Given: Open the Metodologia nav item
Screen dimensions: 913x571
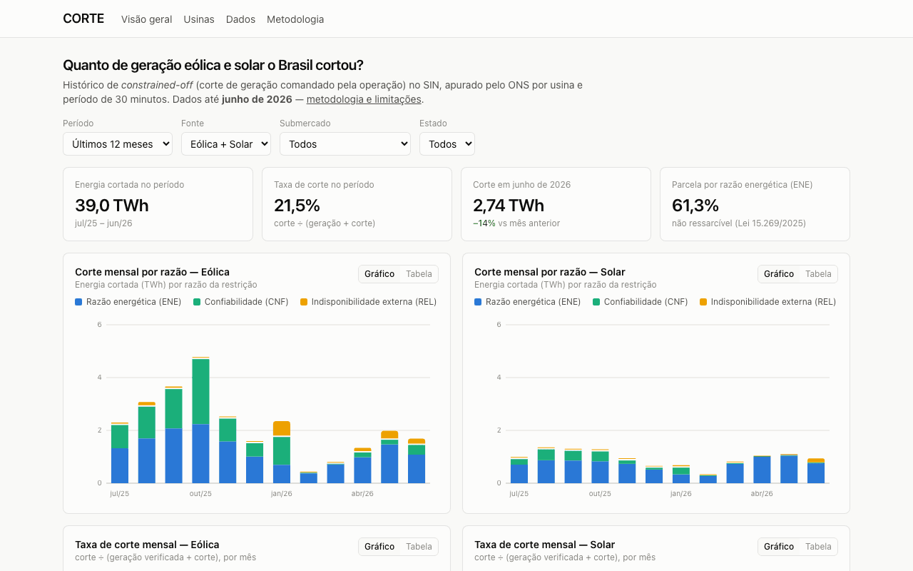Looking at the screenshot, I should click(x=295, y=19).
